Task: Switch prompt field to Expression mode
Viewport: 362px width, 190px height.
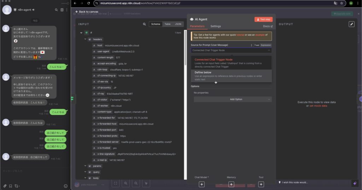Action: pos(266,45)
